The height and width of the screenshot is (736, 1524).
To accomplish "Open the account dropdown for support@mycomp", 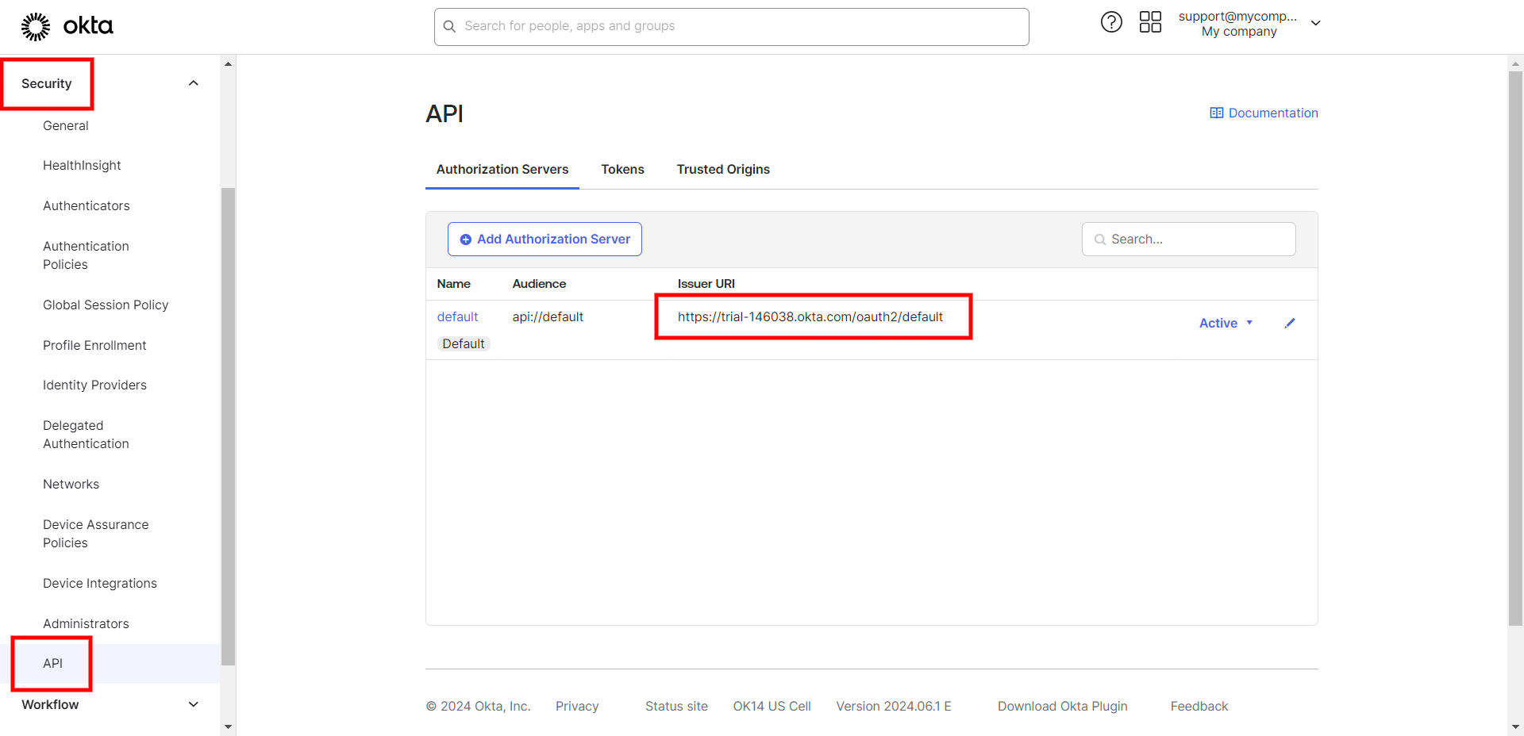I will coord(1315,24).
